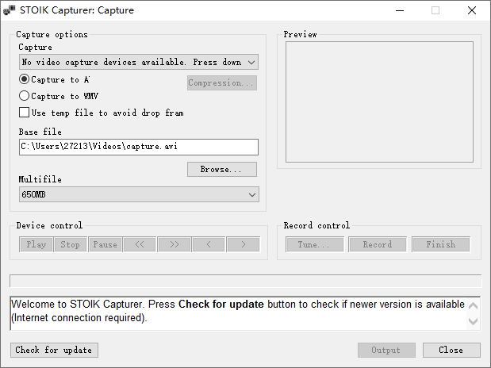Enable Use temp file to avoid drop frames

(x=25, y=113)
